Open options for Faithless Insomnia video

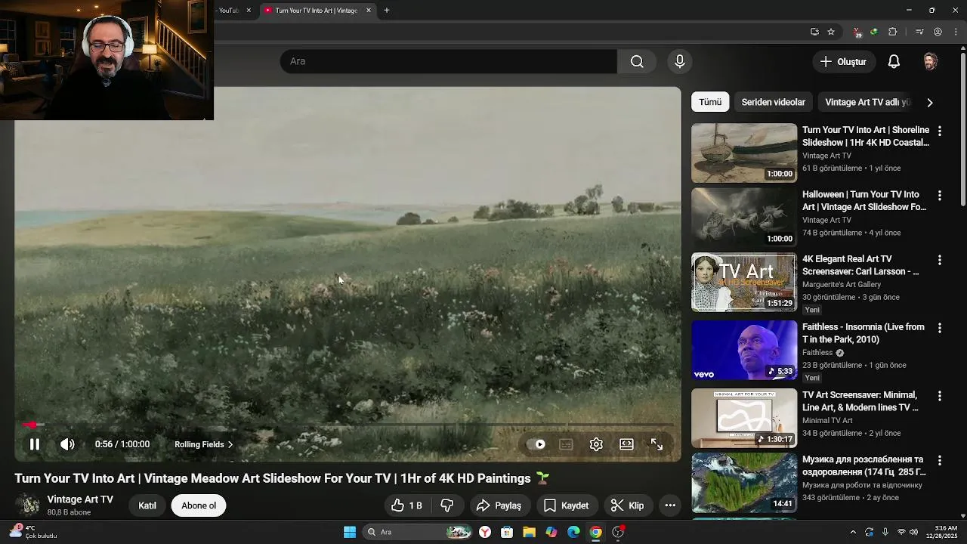(x=940, y=328)
